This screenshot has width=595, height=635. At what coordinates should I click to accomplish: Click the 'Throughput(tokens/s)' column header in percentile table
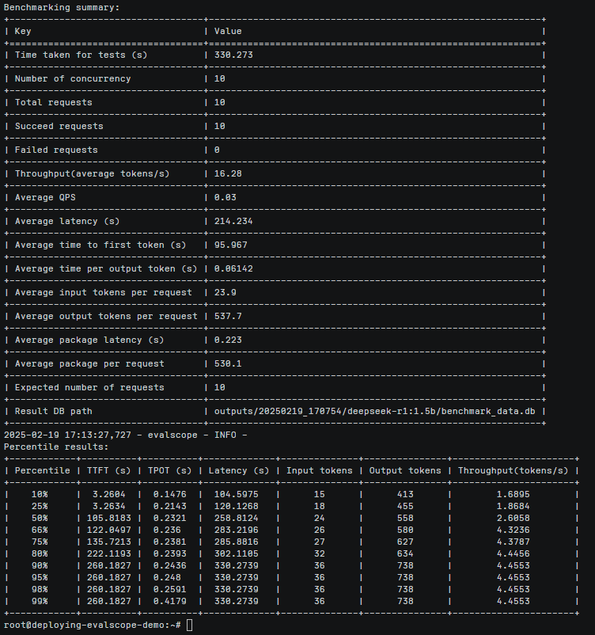pos(513,470)
